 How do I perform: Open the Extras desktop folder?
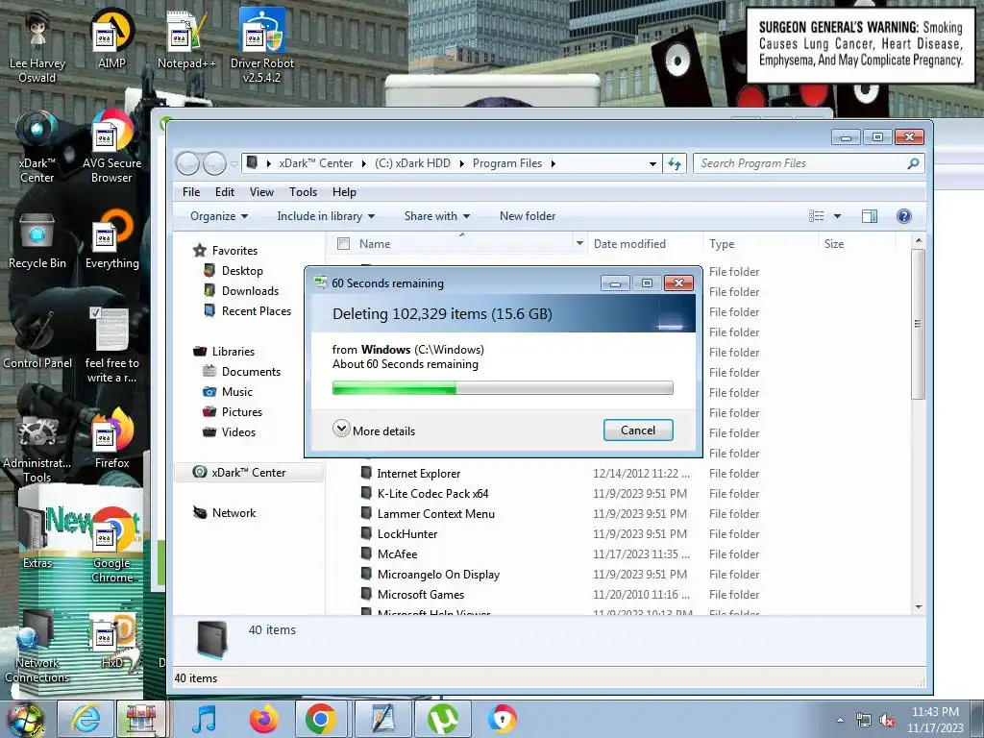click(x=37, y=538)
